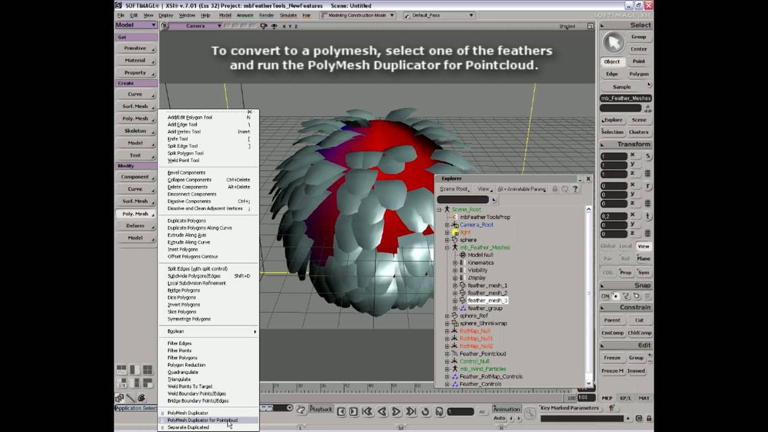Go to the last frame button

coord(411,412)
